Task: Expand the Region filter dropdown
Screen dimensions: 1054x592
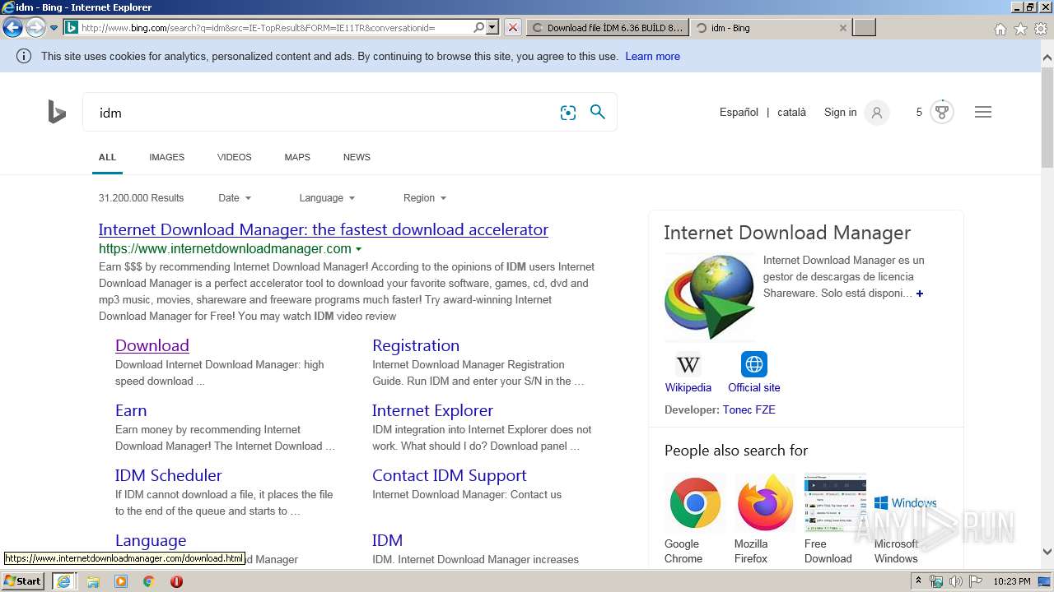Action: click(x=425, y=198)
